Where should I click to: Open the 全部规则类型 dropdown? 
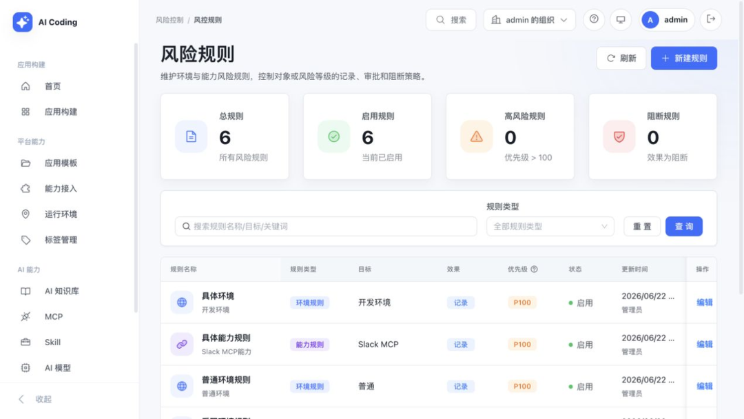(x=550, y=226)
